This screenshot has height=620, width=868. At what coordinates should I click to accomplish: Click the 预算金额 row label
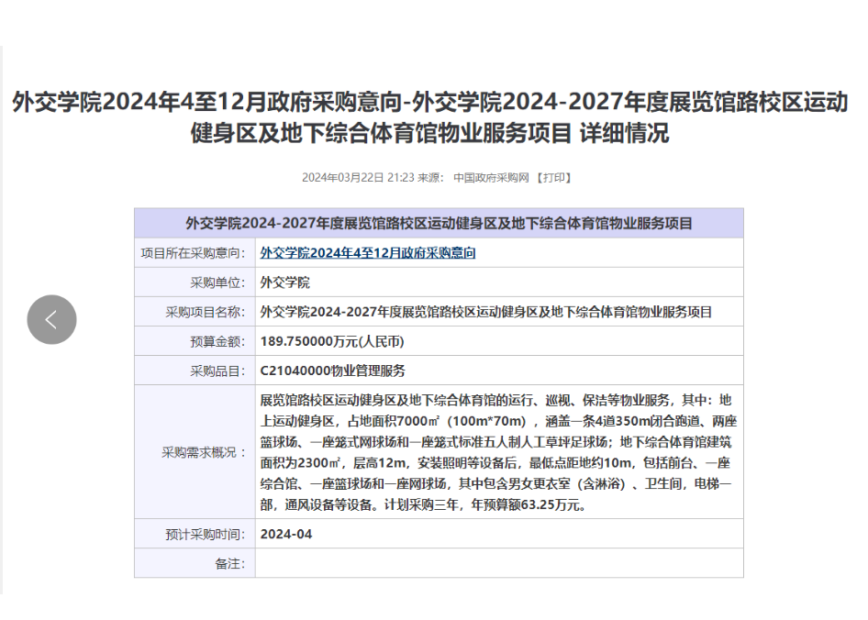click(217, 341)
